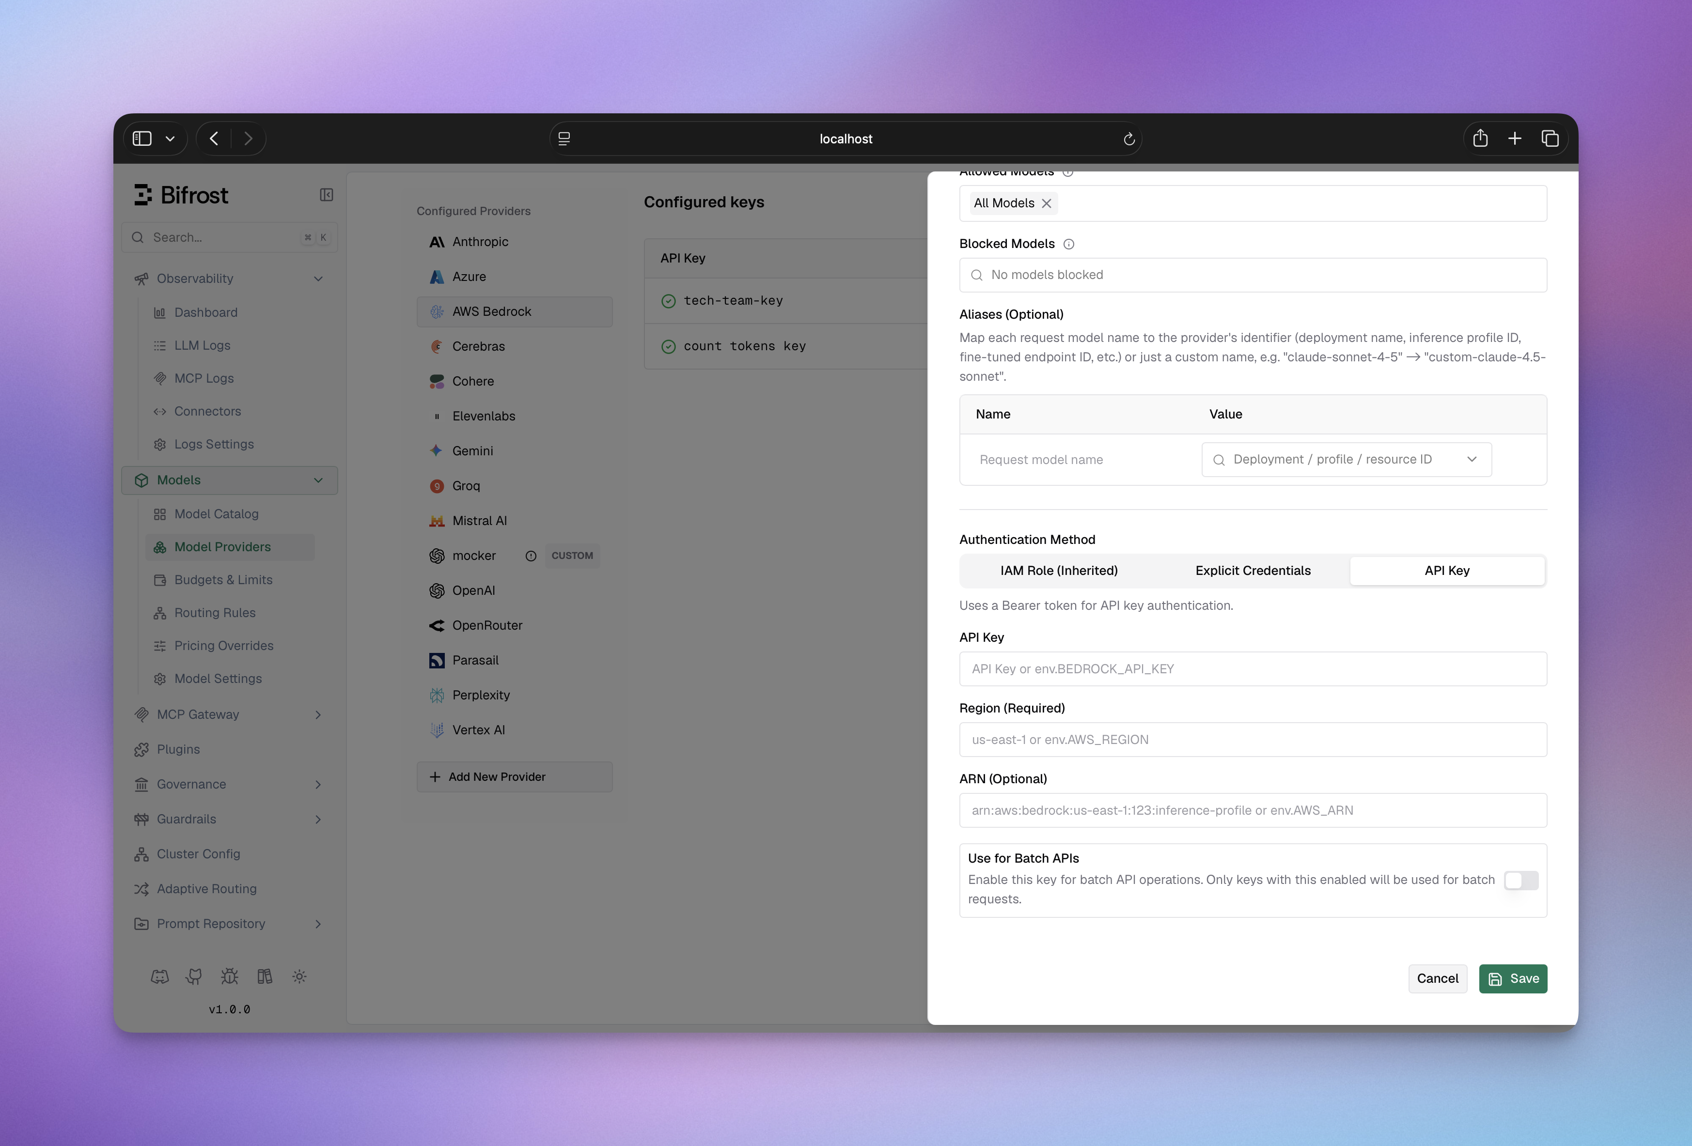The height and width of the screenshot is (1146, 1692).
Task: Show the tab overview icon
Action: (x=1550, y=138)
